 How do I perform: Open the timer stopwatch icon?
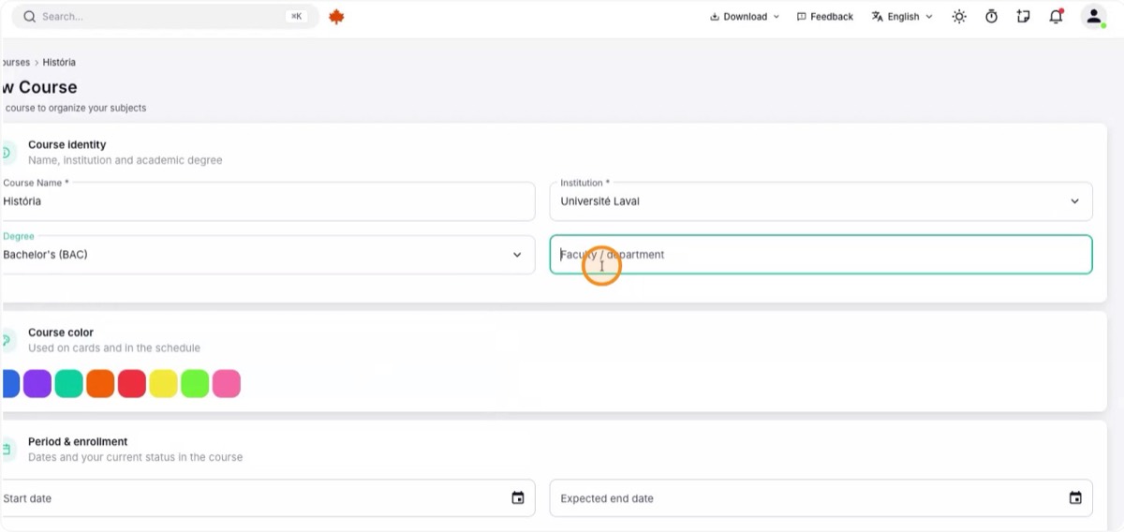991,17
